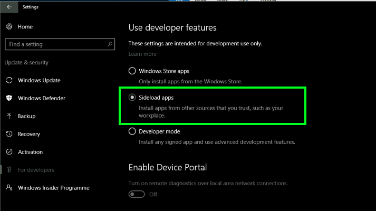This screenshot has height=211, width=376.
Task: Click 'Install any signed app' description text
Action: (x=217, y=142)
